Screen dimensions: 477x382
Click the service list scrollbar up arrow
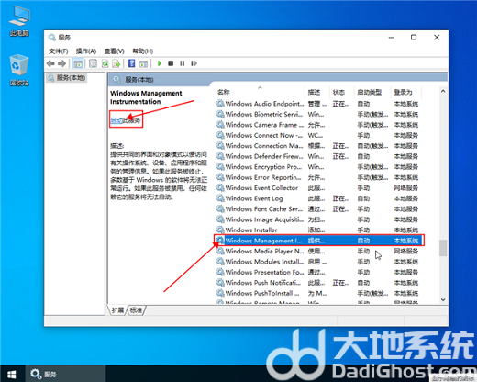443,91
